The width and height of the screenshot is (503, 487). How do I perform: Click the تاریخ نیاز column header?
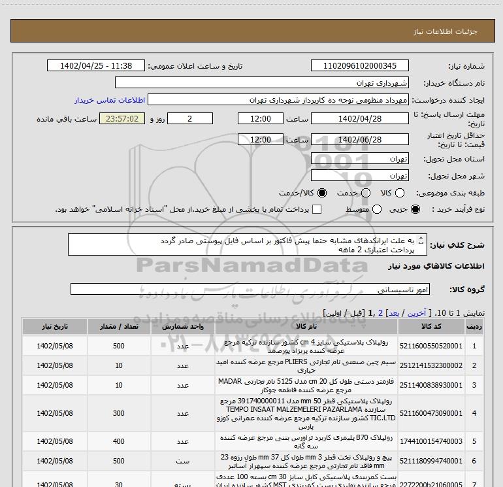click(54, 327)
